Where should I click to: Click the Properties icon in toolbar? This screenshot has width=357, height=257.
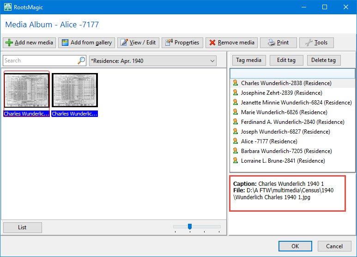(169, 43)
